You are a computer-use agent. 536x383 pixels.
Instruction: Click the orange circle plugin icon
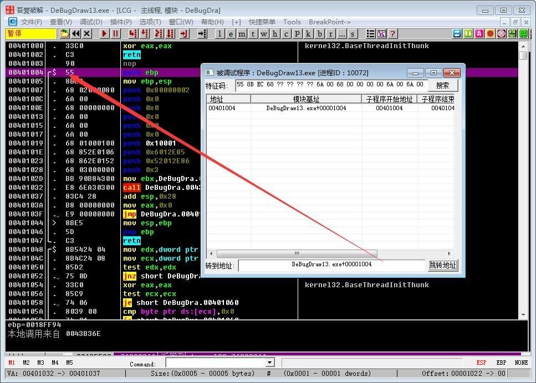click(491, 33)
